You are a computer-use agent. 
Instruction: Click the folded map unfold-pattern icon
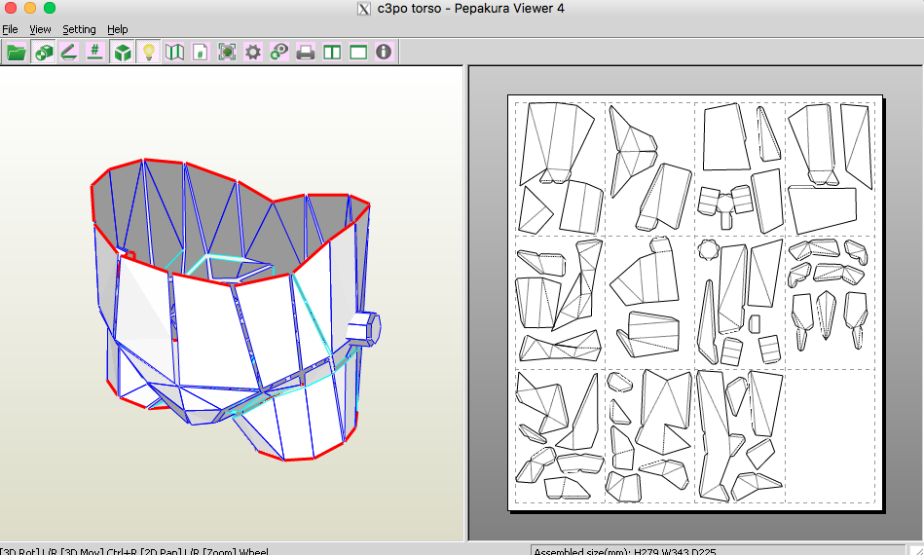[x=174, y=53]
